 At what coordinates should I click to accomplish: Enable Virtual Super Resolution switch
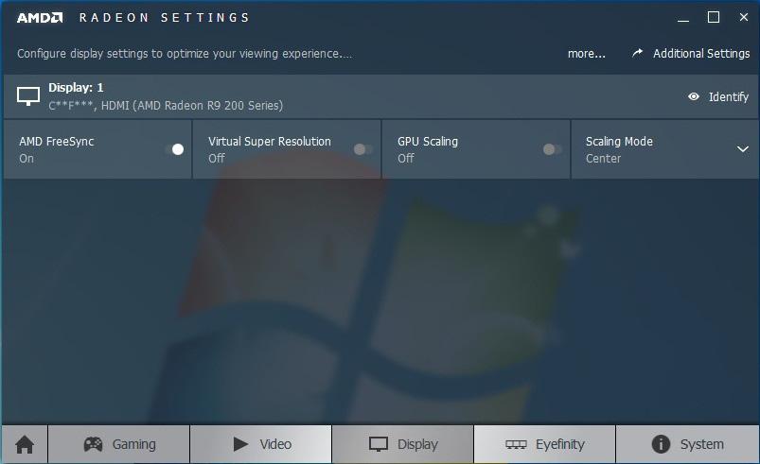(x=363, y=149)
